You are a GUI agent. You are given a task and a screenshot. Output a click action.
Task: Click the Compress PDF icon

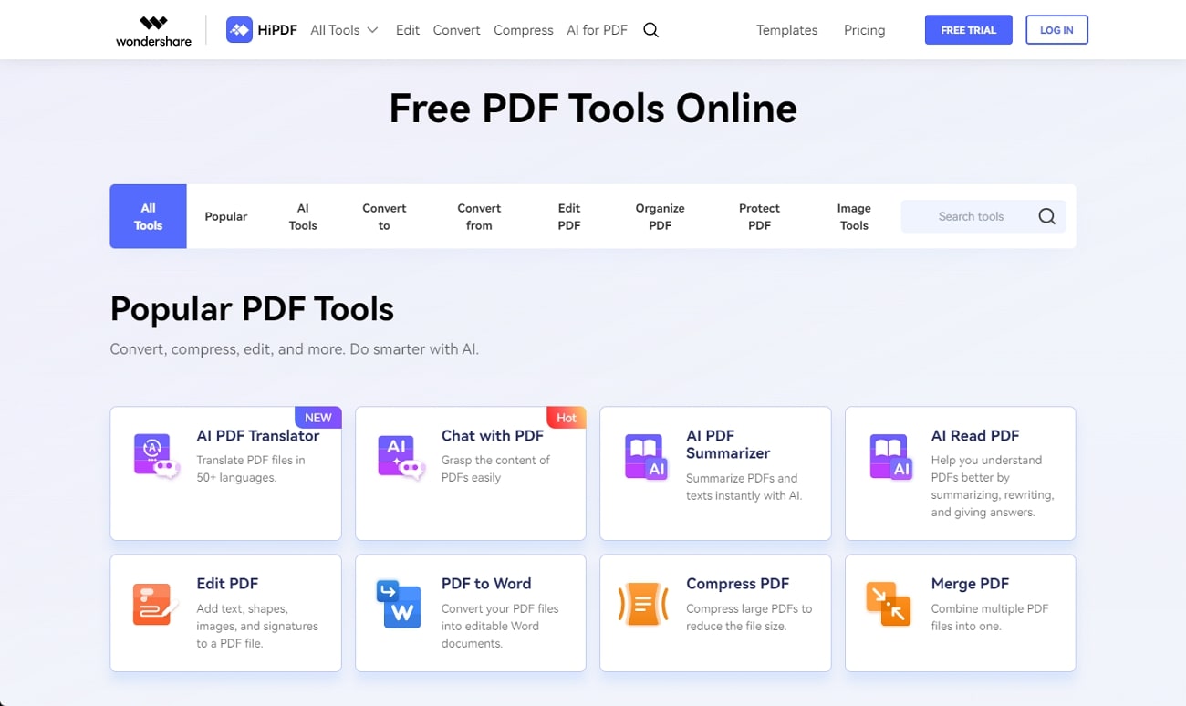[x=643, y=605]
